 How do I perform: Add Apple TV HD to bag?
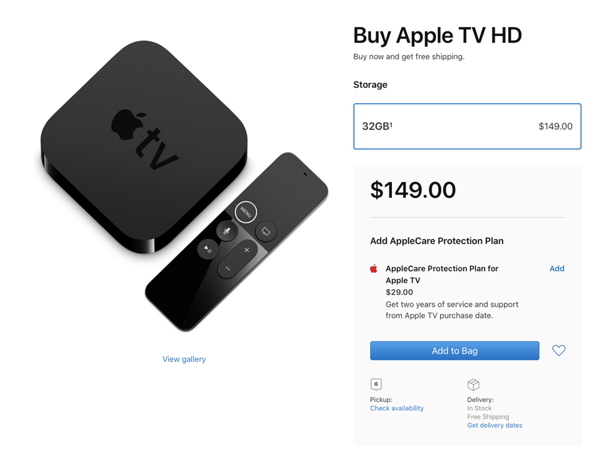click(x=454, y=351)
